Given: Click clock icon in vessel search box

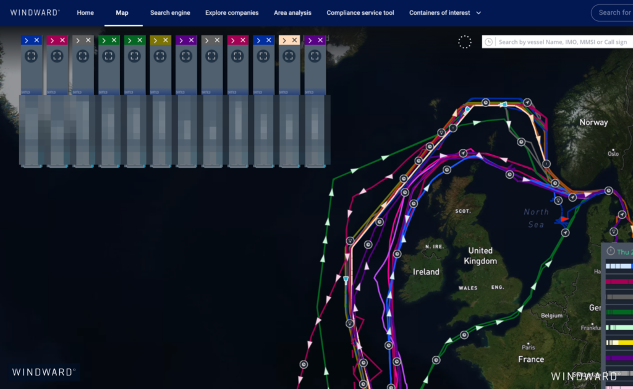Looking at the screenshot, I should [x=488, y=42].
